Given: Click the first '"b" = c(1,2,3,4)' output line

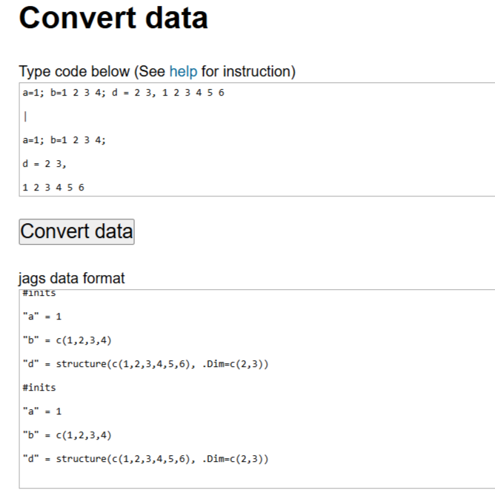Looking at the screenshot, I should 67,340.
